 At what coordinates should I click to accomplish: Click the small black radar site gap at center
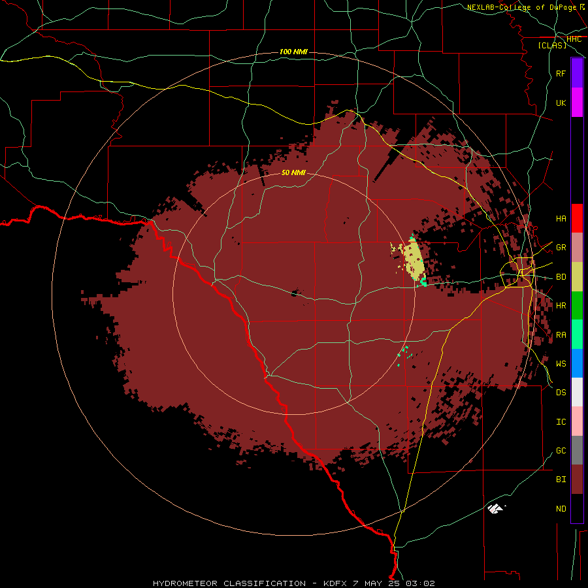[x=295, y=293]
